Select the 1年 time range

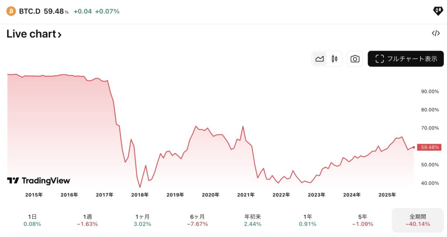coord(308,220)
